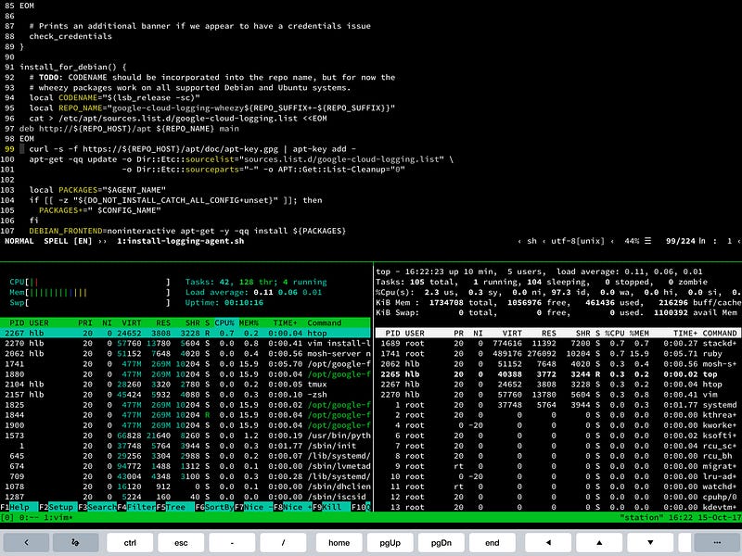Tap the home key

(339, 542)
